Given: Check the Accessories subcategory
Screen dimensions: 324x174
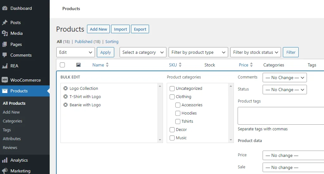Looking at the screenshot, I should (178, 105).
